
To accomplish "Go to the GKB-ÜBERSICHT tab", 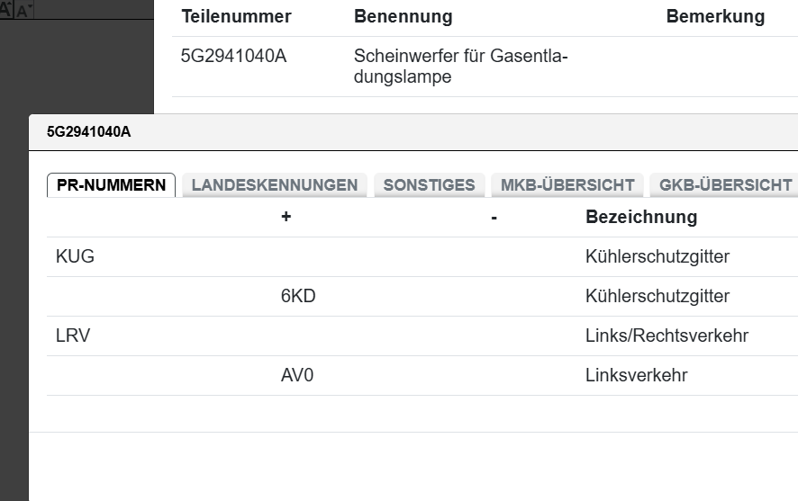I will pyautogui.click(x=725, y=185).
